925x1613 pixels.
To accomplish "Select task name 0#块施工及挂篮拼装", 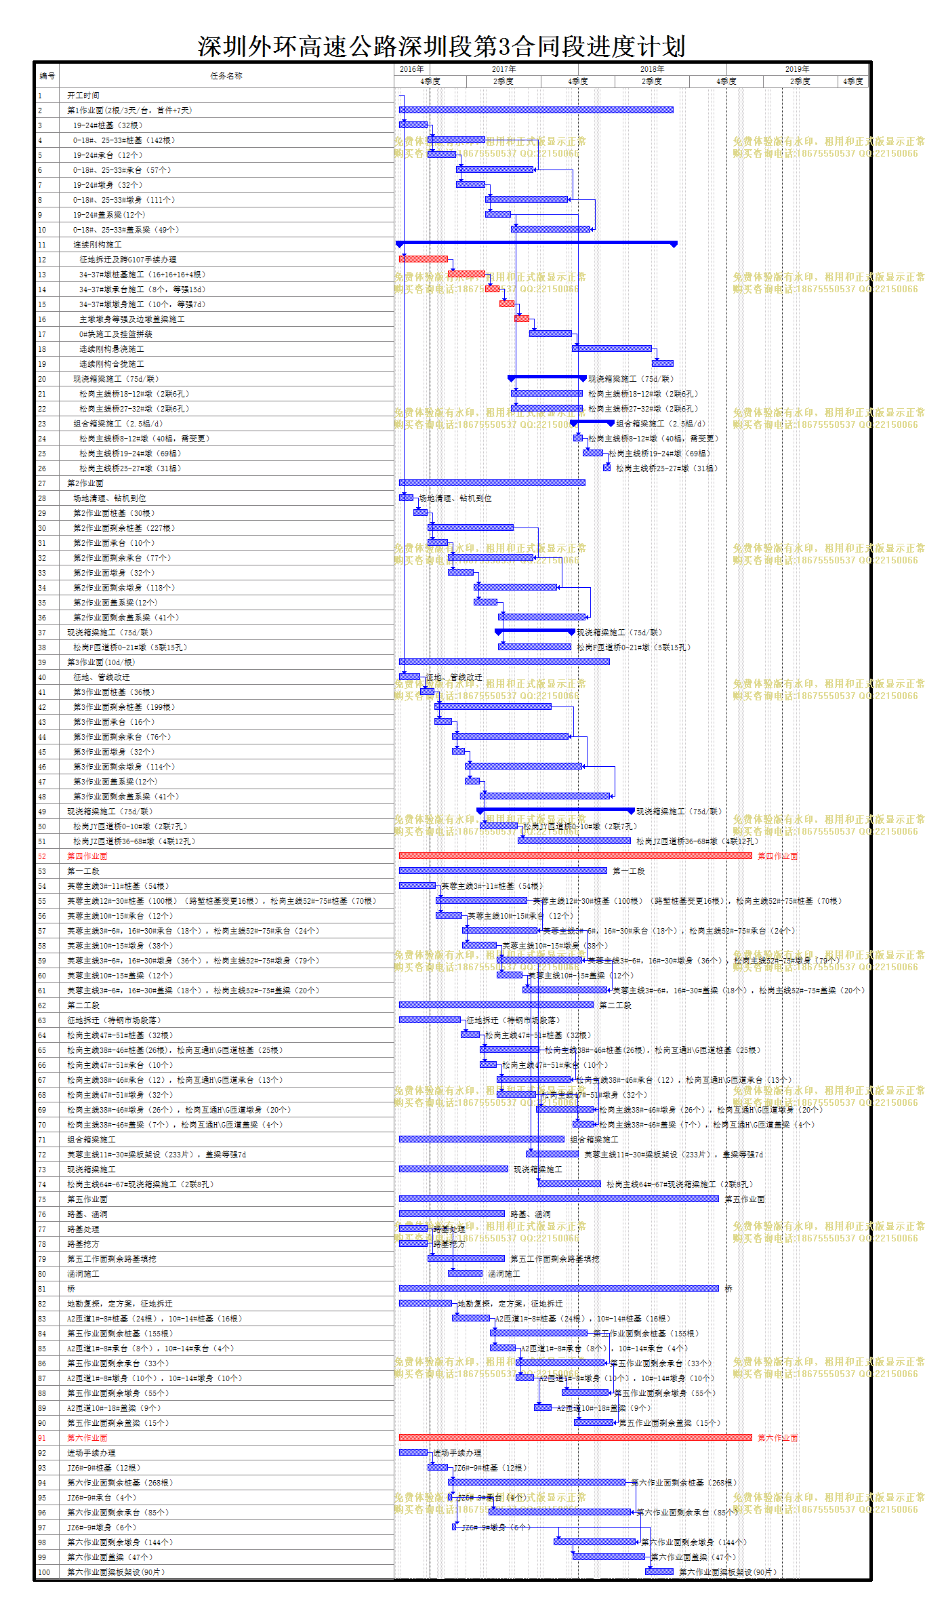I will point(116,334).
